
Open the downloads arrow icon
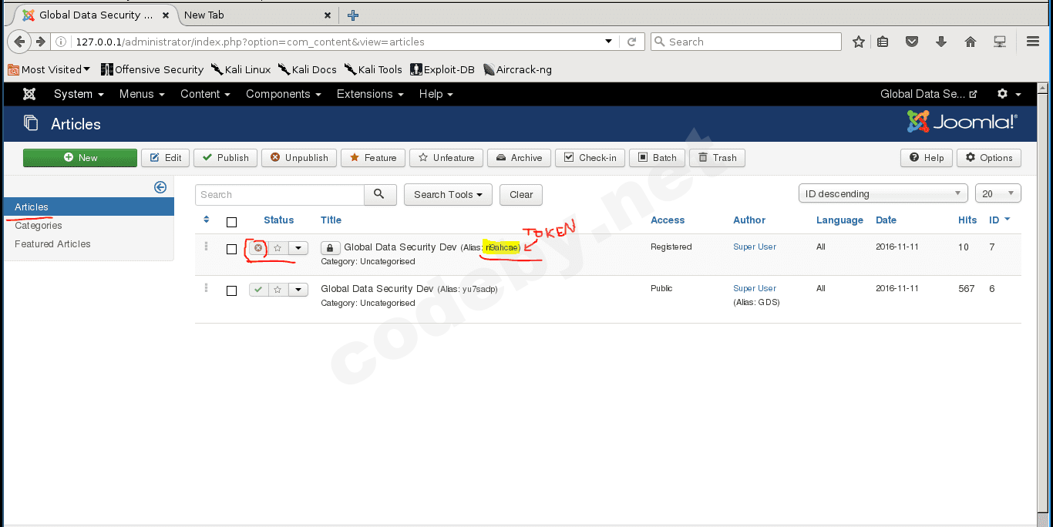point(941,42)
